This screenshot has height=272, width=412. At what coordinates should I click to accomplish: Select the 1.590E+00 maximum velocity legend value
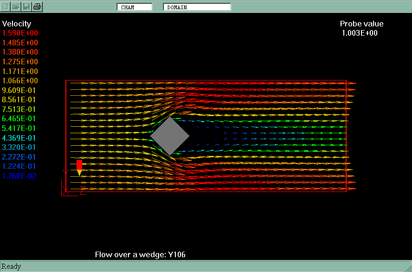tap(20, 33)
